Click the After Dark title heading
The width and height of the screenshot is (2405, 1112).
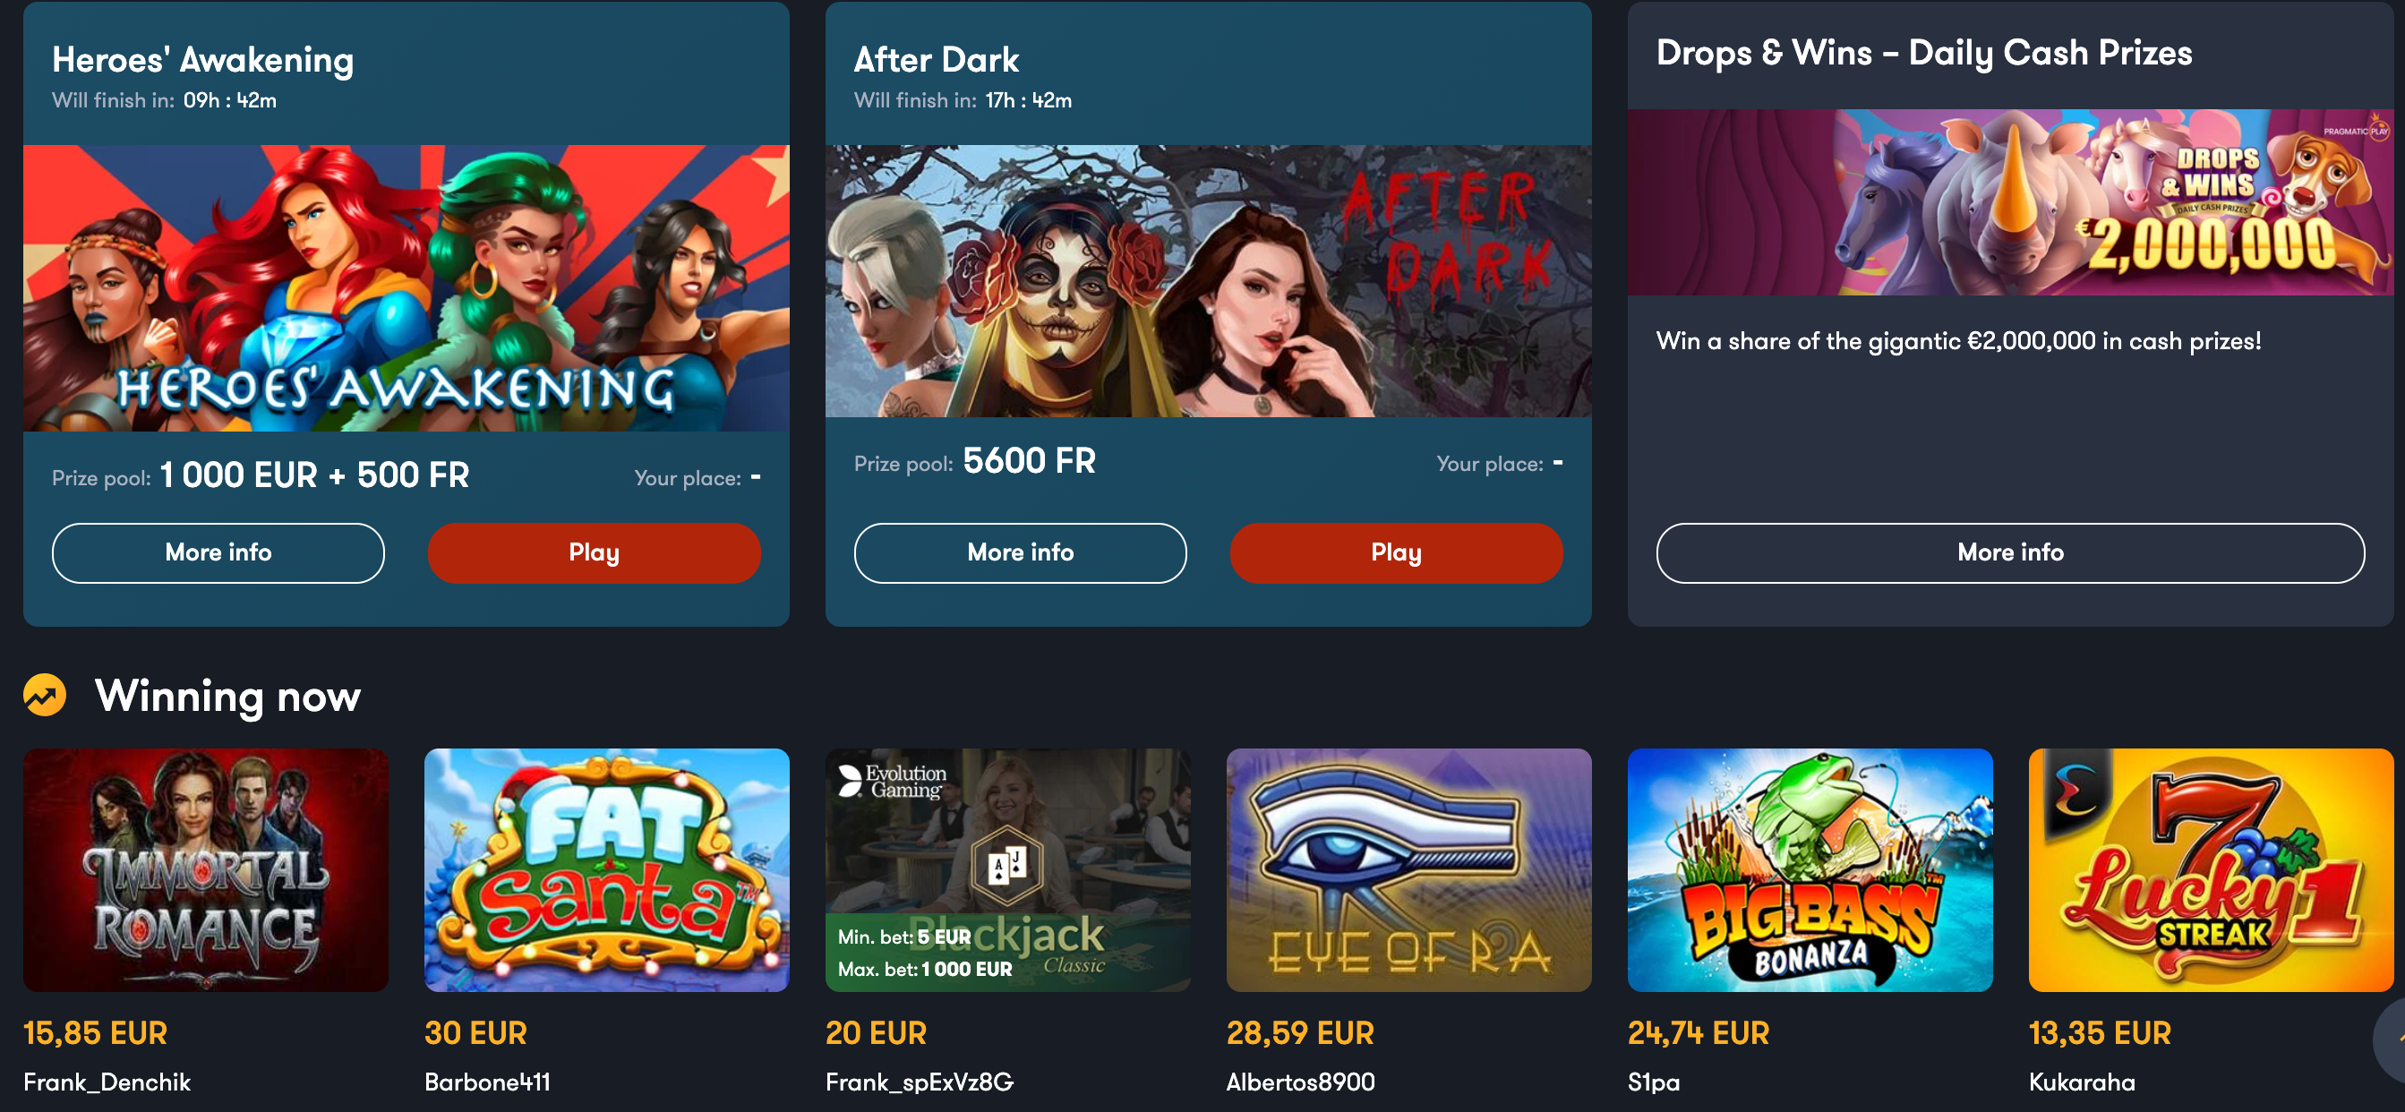936,60
